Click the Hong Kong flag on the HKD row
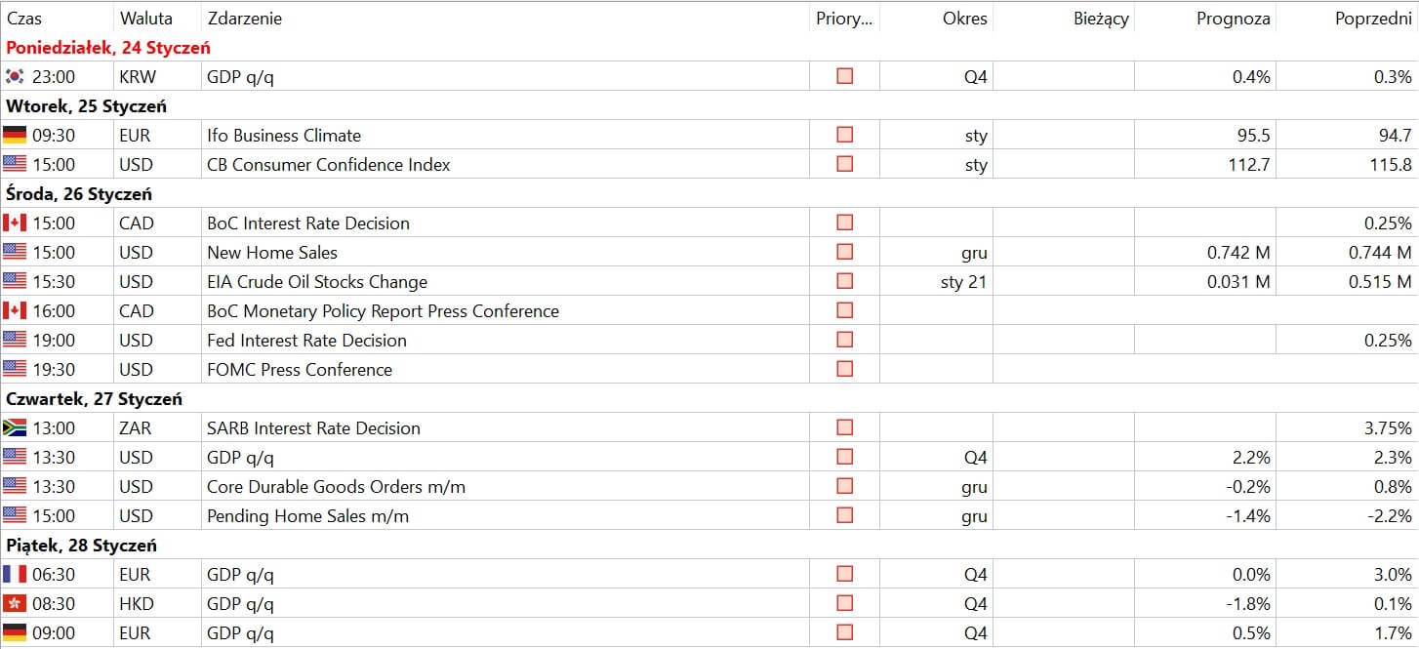Viewport: 1419px width, 649px height. click(x=15, y=603)
